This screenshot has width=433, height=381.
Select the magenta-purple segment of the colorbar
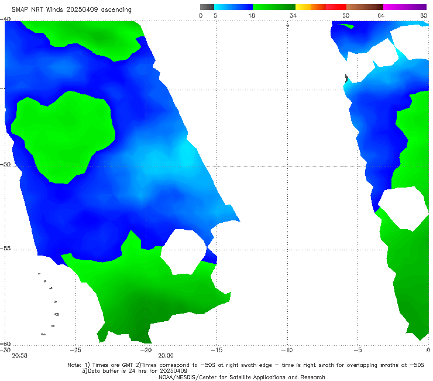[405, 7]
